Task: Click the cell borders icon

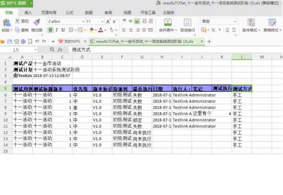Action: pos(71,30)
